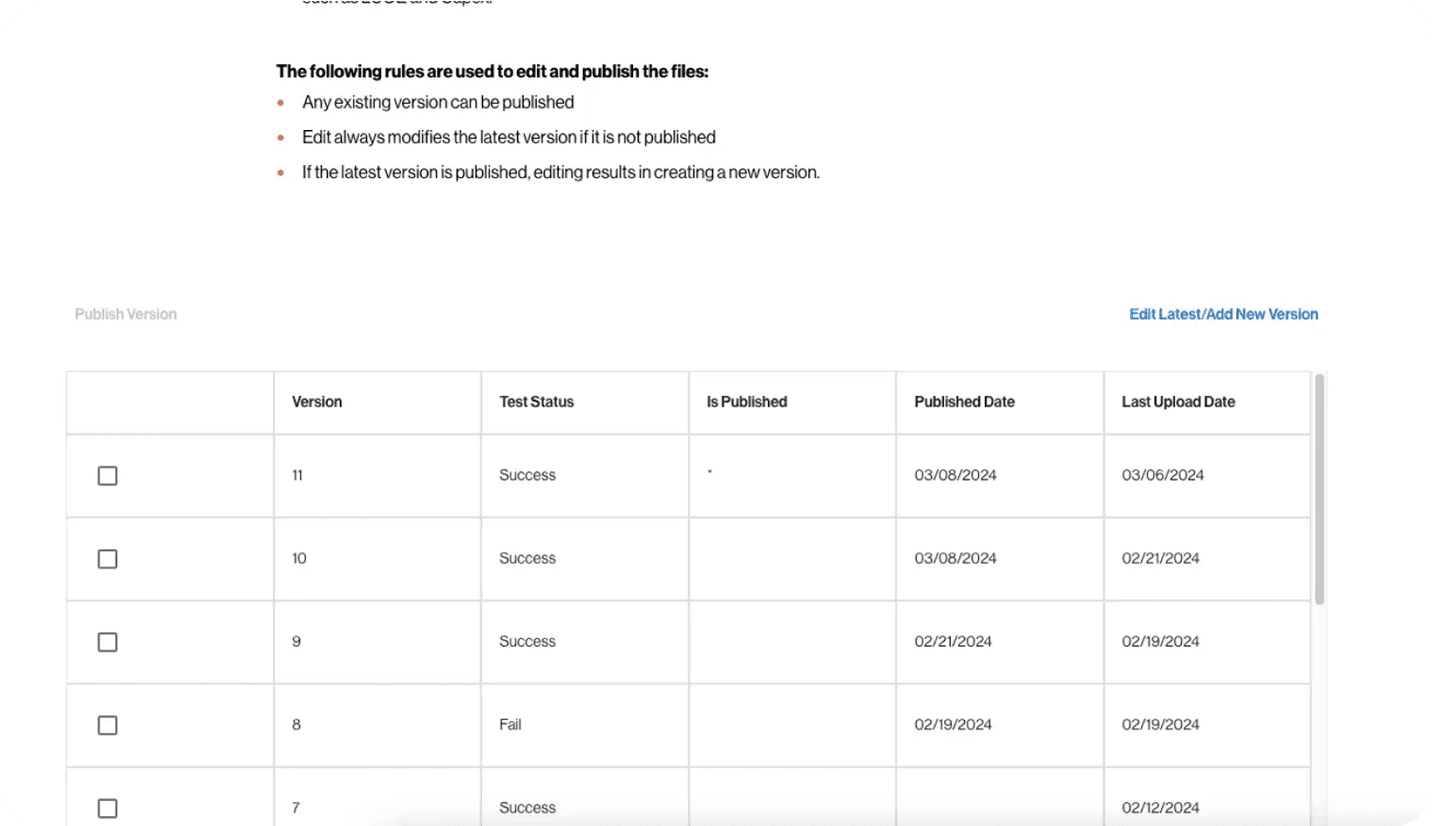Screen dimensions: 1432x826
Task: Mark the checkbox for failed version 8
Action: 108,726
